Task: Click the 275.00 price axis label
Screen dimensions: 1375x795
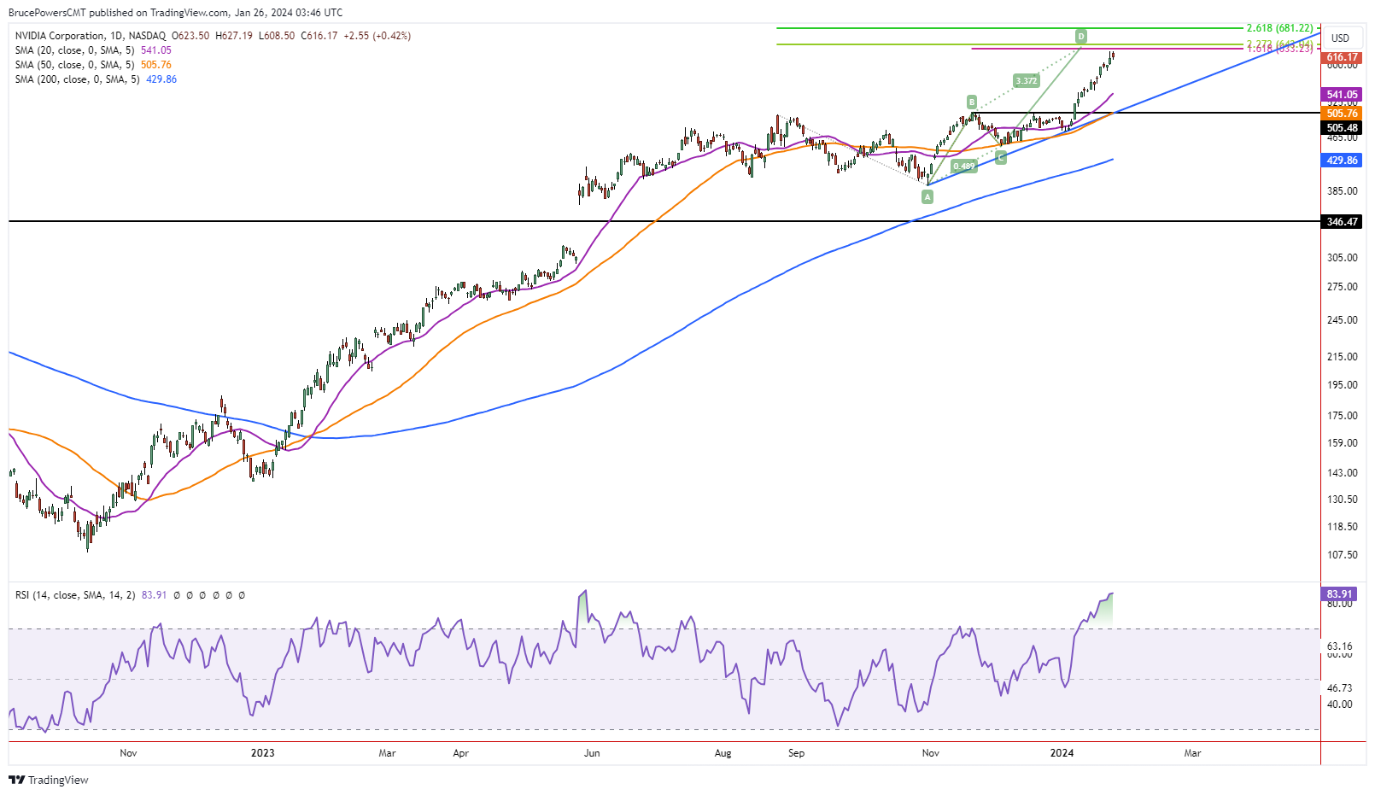Action: click(x=1343, y=287)
